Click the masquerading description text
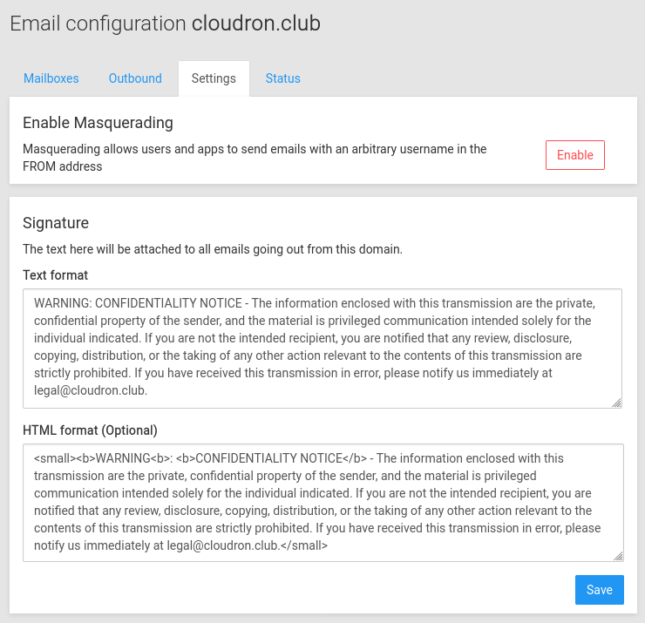 (255, 158)
